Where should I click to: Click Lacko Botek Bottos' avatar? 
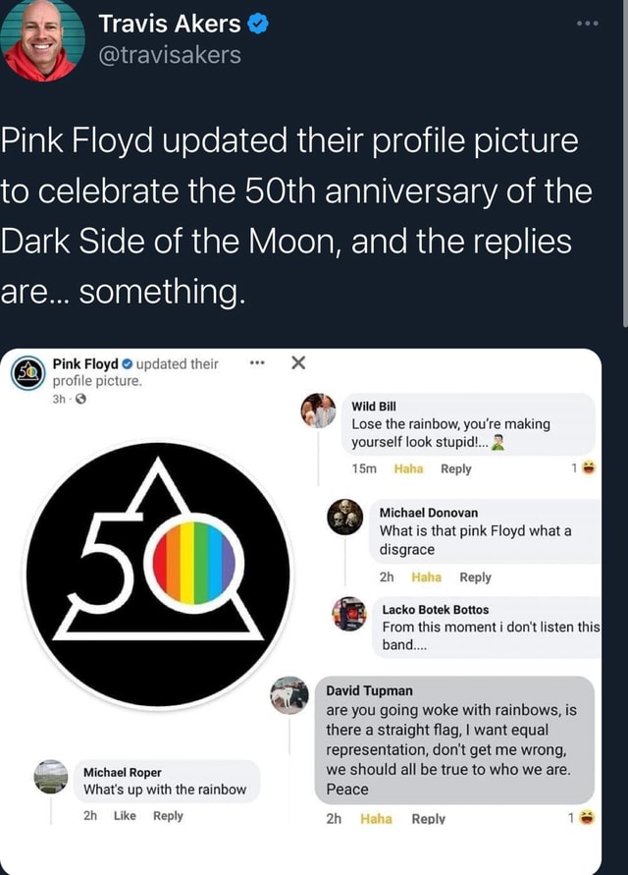(345, 615)
